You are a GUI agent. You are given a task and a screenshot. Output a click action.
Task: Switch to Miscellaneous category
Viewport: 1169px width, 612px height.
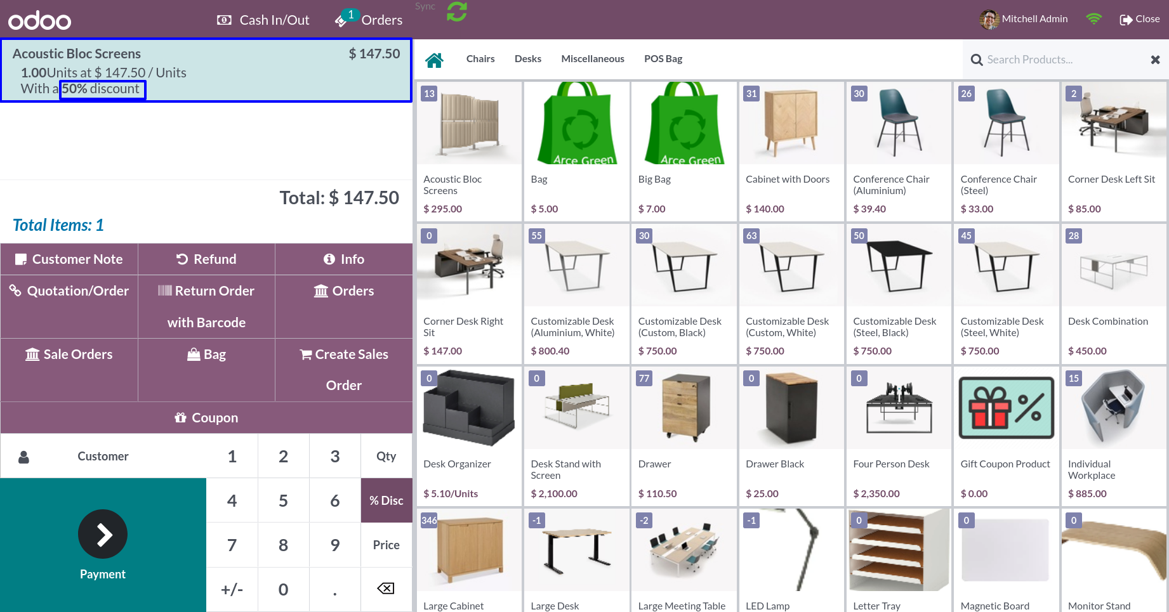[593, 59]
